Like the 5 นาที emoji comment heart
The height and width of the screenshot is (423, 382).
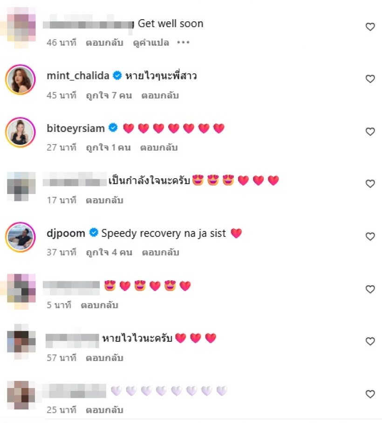pyautogui.click(x=370, y=289)
